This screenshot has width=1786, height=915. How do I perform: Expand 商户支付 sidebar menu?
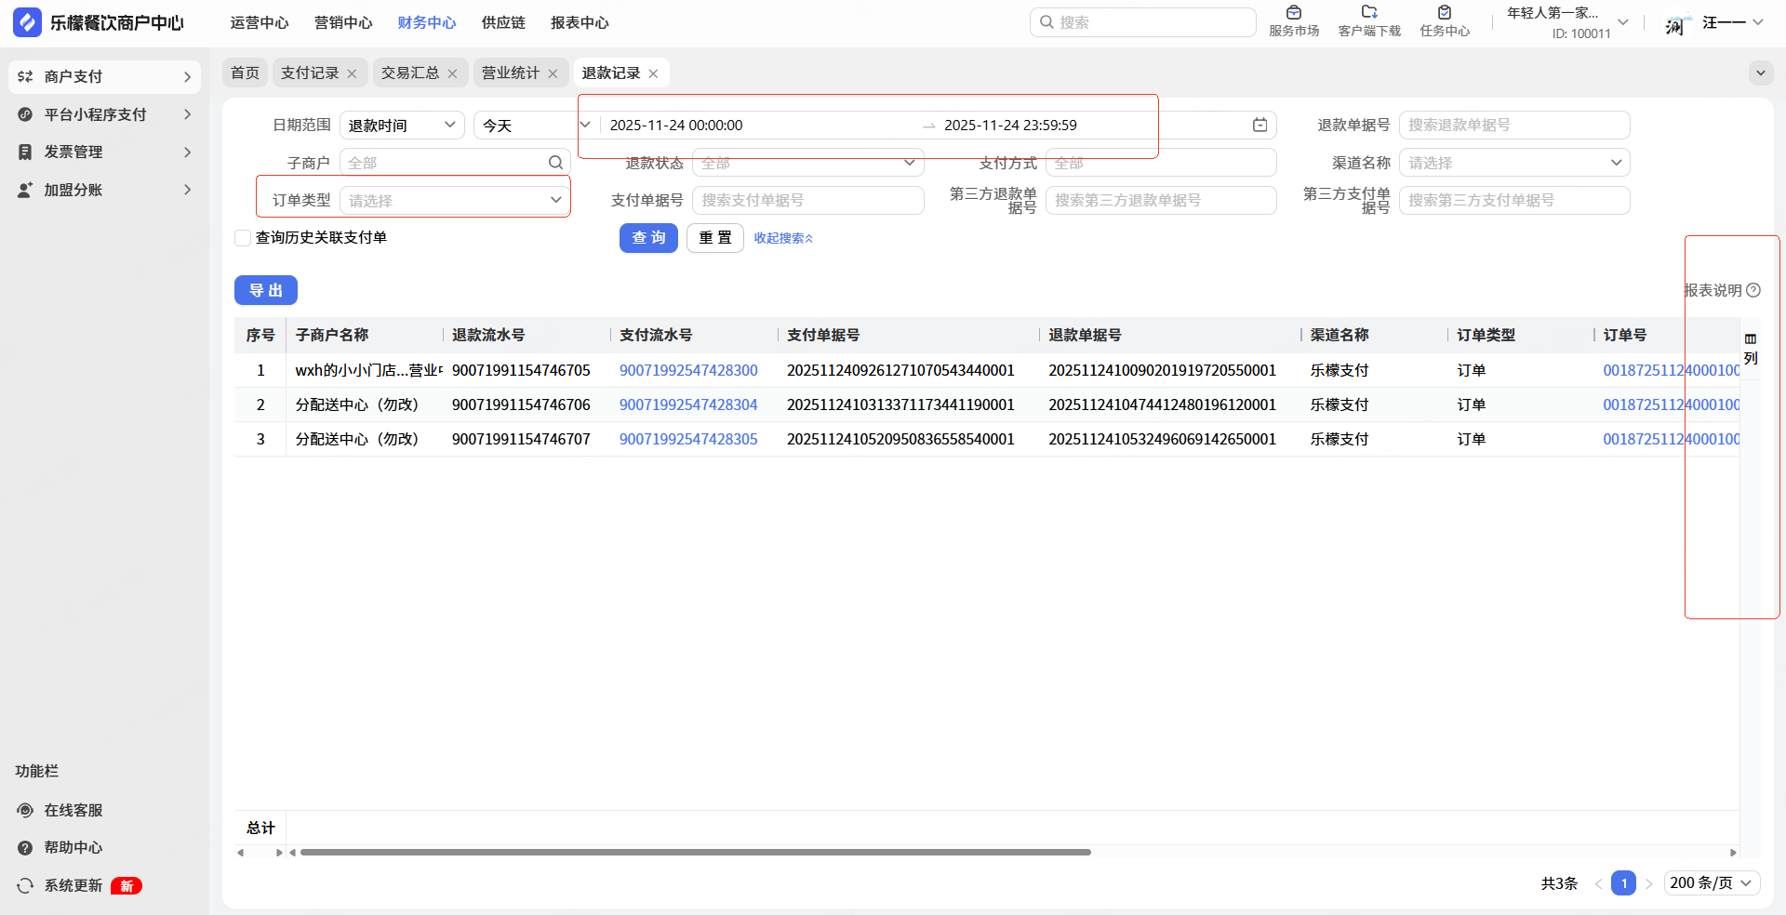[x=104, y=76]
